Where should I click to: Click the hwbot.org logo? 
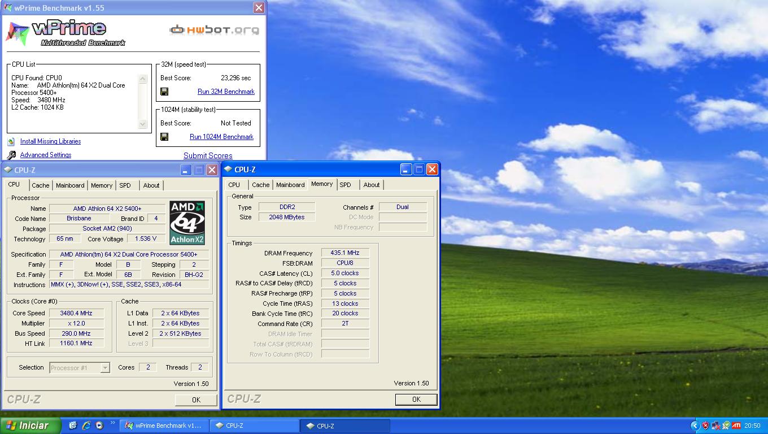215,29
